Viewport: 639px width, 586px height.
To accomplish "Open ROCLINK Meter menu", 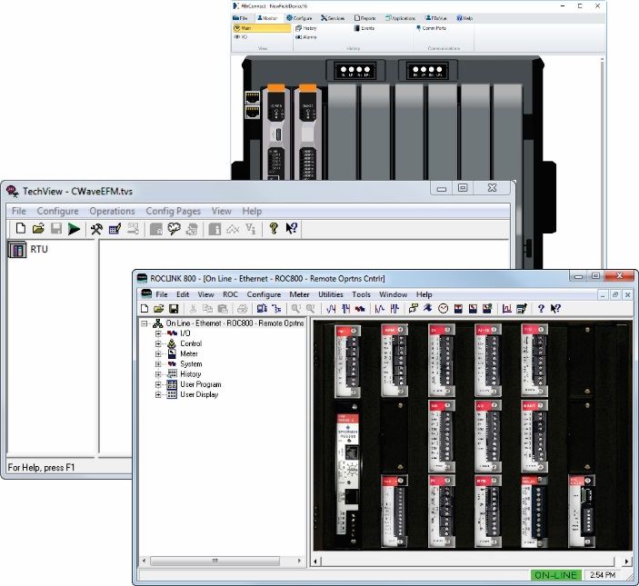I will point(299,294).
